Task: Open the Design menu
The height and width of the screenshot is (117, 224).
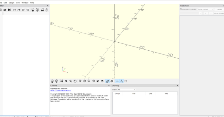Action: coord(12,3)
